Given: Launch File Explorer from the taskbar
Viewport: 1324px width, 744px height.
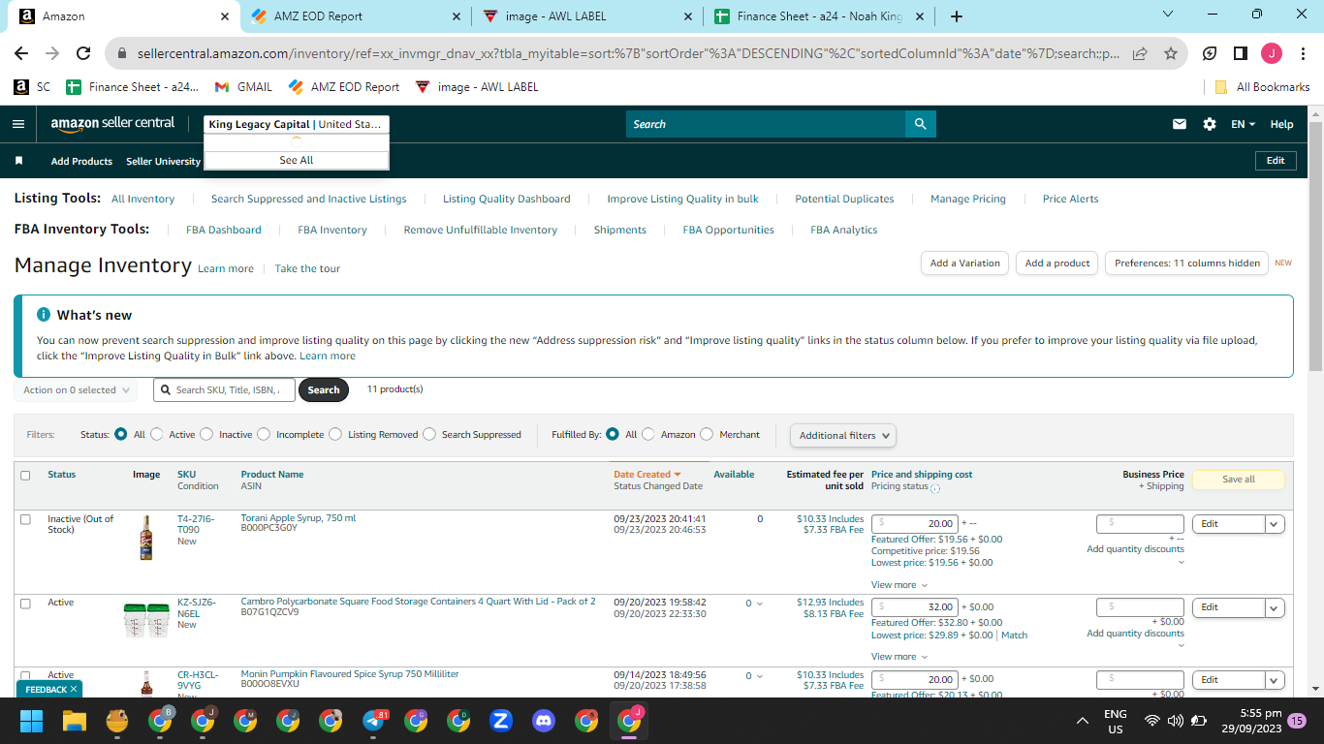Looking at the screenshot, I should [x=75, y=721].
